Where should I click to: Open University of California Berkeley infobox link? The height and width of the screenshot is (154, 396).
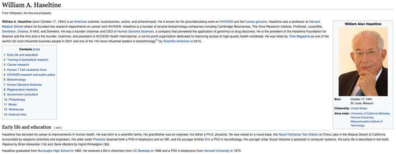(370, 114)
